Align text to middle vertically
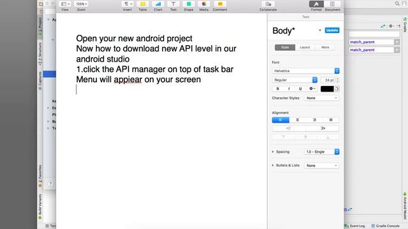This screenshot has height=229, width=408. coord(305,137)
